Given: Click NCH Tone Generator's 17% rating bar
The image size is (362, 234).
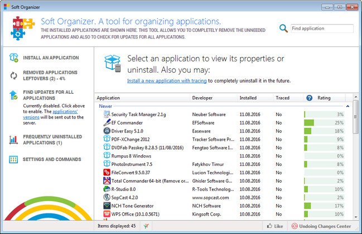Looking at the screenshot, I should (324, 206).
